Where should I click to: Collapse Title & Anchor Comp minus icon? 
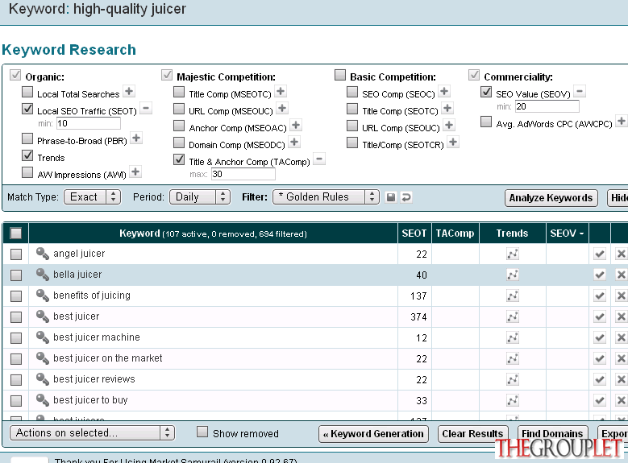(x=319, y=159)
